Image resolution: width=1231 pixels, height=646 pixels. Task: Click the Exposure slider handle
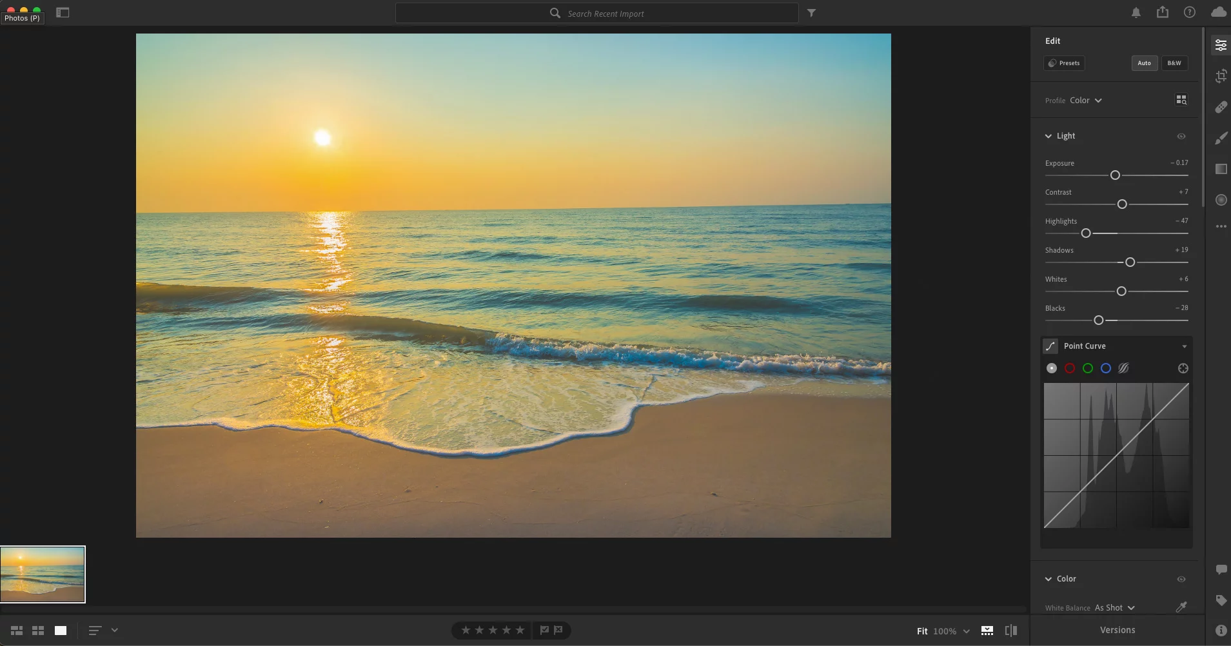click(x=1115, y=175)
